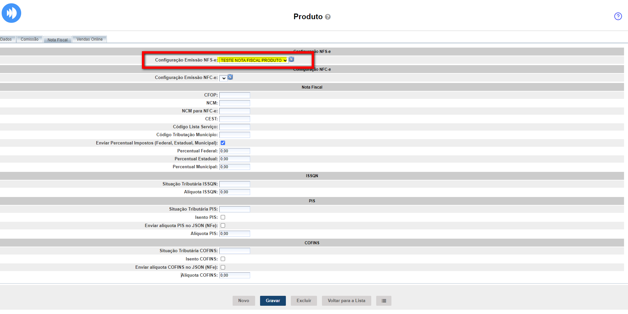
Task: Open the help icon beside Produto title
Action: [328, 17]
